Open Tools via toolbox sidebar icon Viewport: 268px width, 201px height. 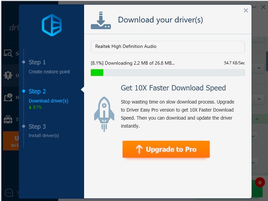(x=8, y=119)
